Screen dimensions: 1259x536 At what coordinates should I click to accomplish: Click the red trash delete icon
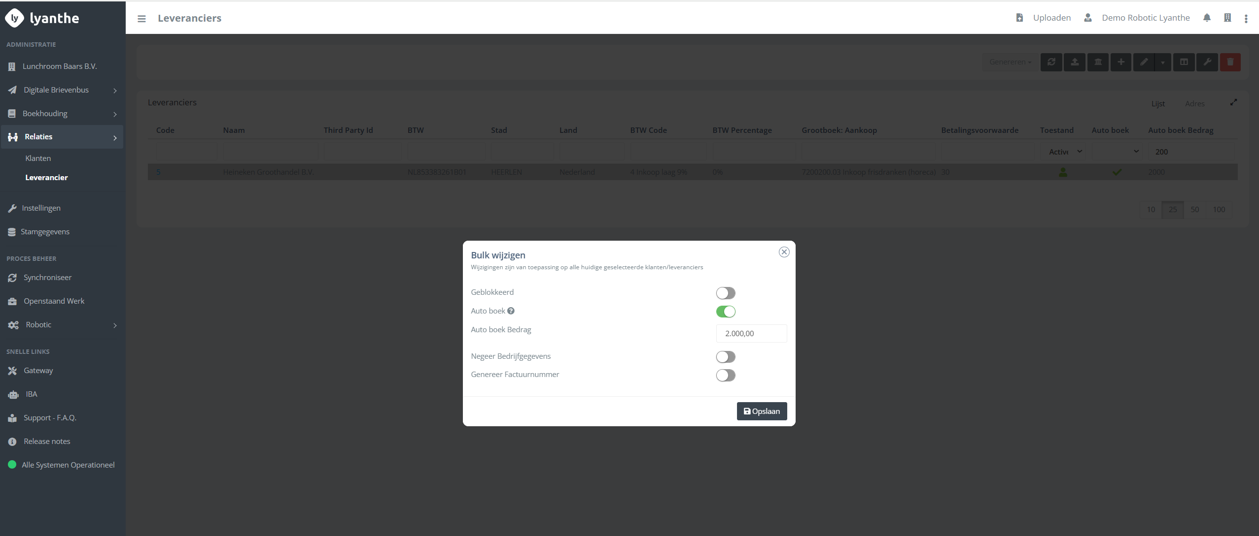[x=1230, y=62]
